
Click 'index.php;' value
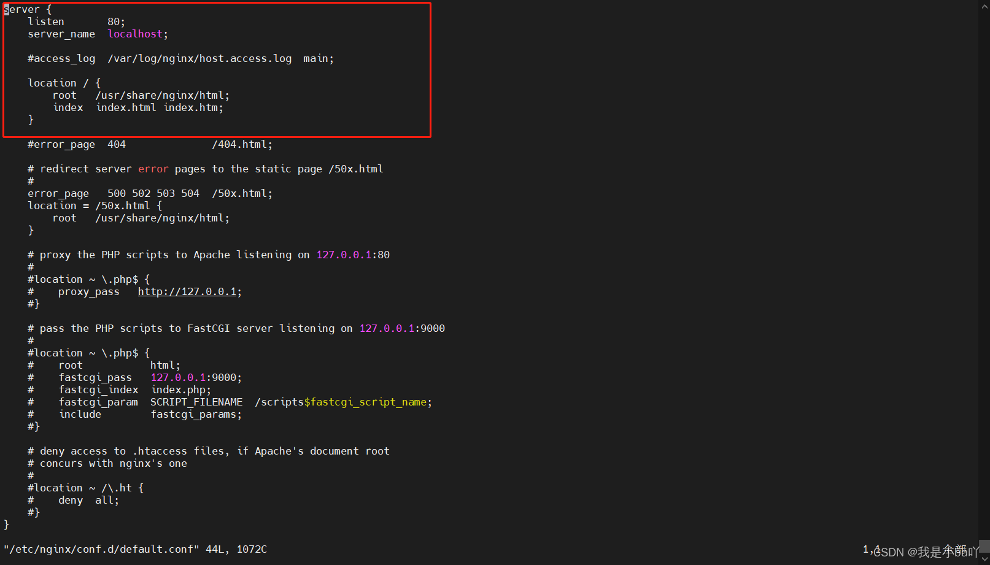[181, 390]
